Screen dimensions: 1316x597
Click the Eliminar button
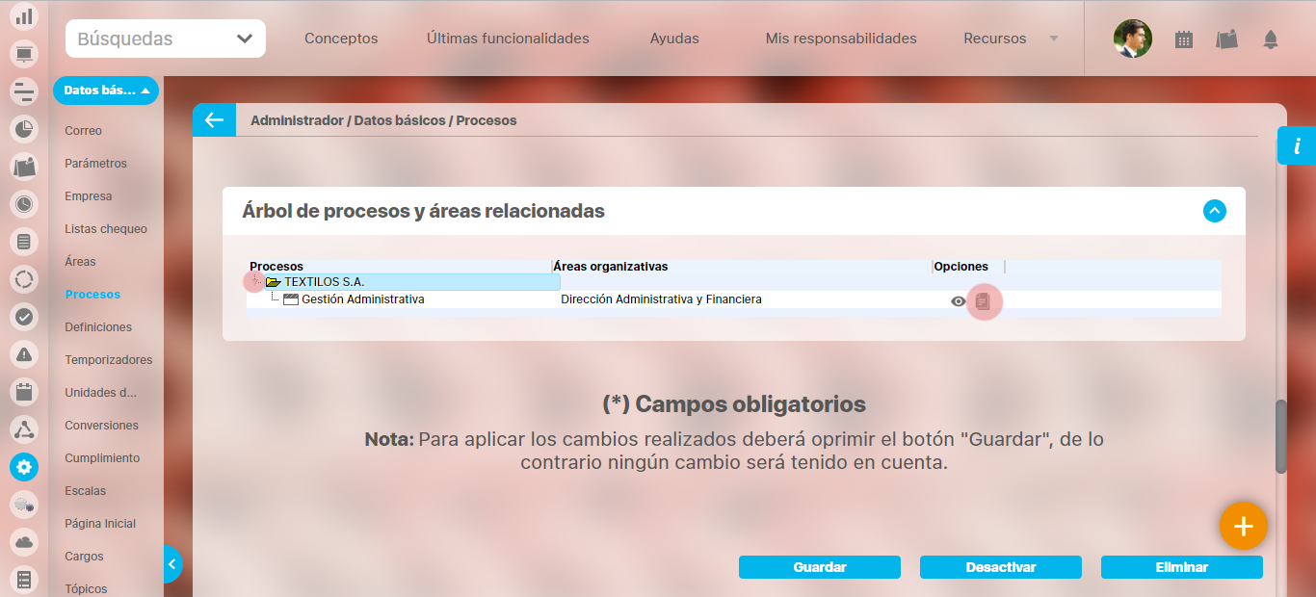click(x=1182, y=567)
